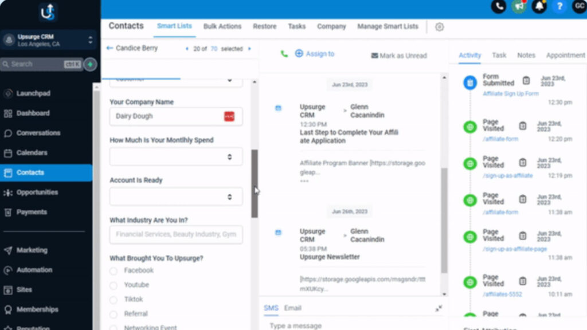587x330 pixels.
Task: Open Conversations in the sidebar
Action: 38,133
